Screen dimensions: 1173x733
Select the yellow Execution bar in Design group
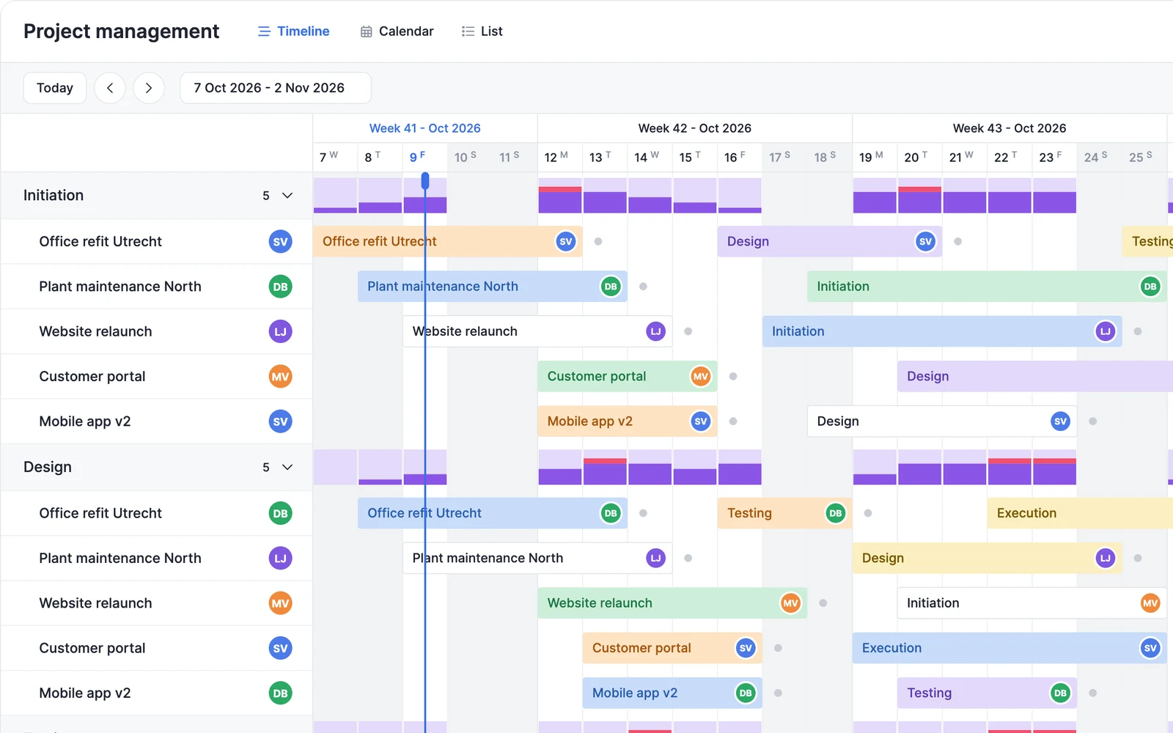1080,514
